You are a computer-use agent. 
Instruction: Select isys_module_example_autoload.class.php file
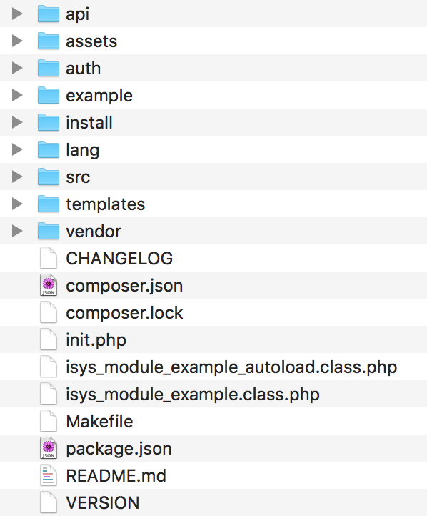coord(213,367)
